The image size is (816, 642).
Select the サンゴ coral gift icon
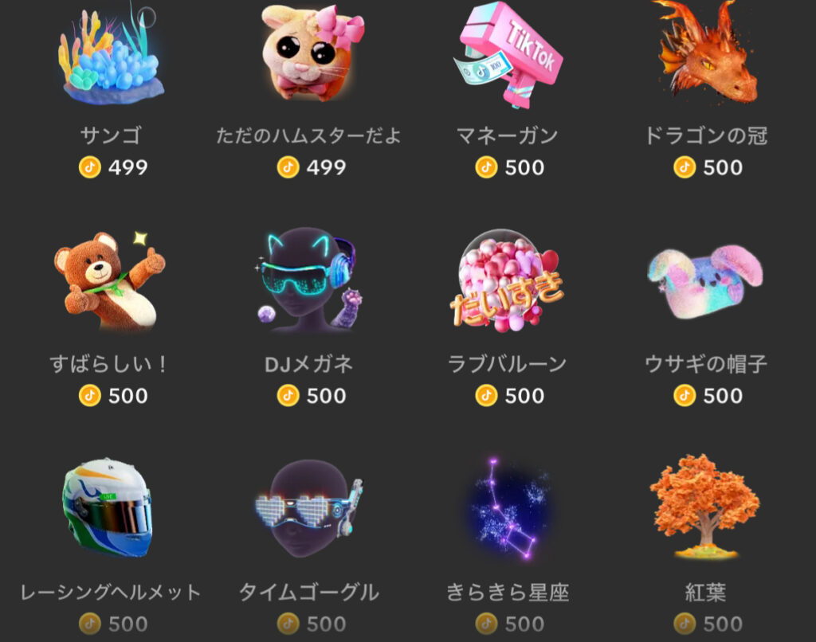coord(110,55)
